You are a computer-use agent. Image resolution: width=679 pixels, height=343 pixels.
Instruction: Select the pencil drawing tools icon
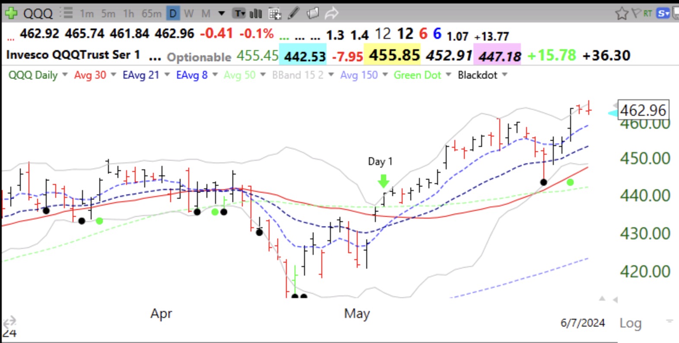[x=294, y=13]
